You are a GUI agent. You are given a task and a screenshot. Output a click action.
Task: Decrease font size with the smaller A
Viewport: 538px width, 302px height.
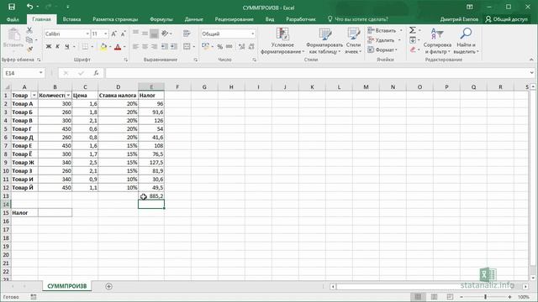(x=124, y=34)
